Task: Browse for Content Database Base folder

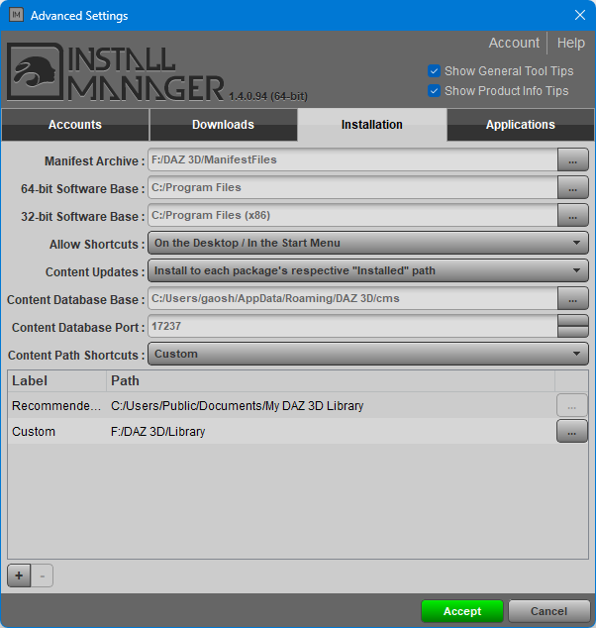Action: (x=572, y=298)
